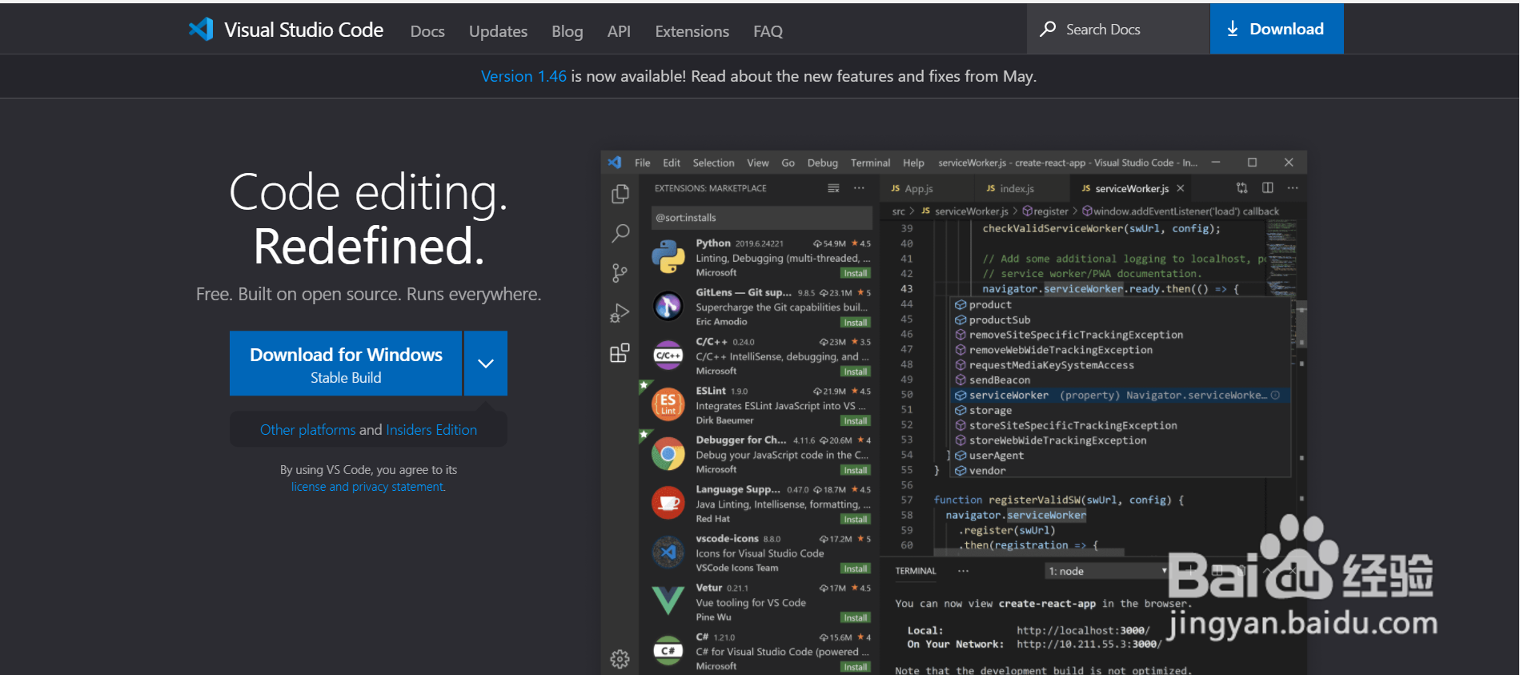Click the vscode-icons extension icon
Image resolution: width=1520 pixels, height=675 pixels.
(668, 552)
